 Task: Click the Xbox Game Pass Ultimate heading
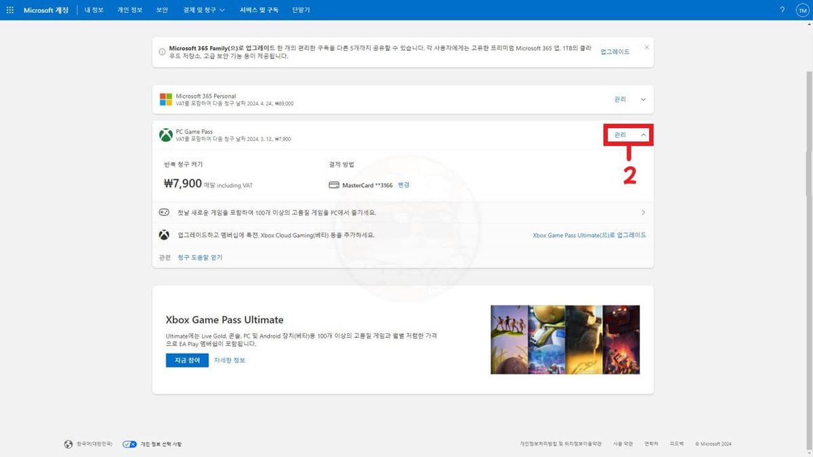click(x=224, y=320)
